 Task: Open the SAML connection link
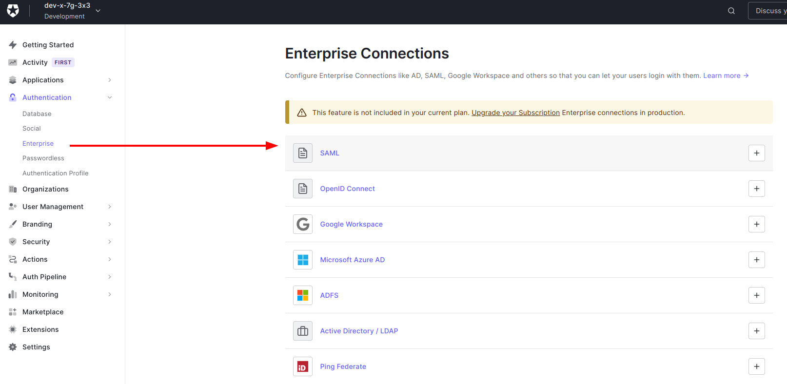coord(330,153)
